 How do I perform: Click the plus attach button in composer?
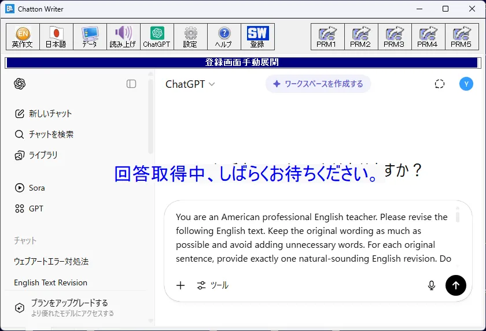coord(181,285)
